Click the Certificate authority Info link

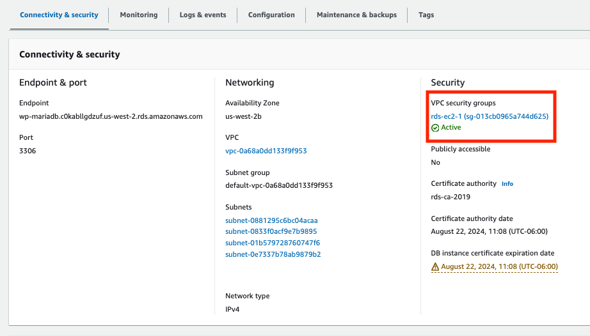(x=507, y=183)
